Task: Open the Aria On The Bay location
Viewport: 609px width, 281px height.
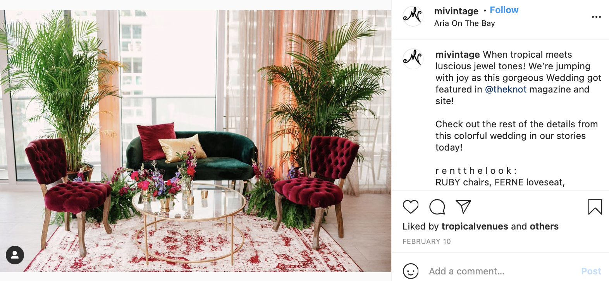Action: click(464, 23)
